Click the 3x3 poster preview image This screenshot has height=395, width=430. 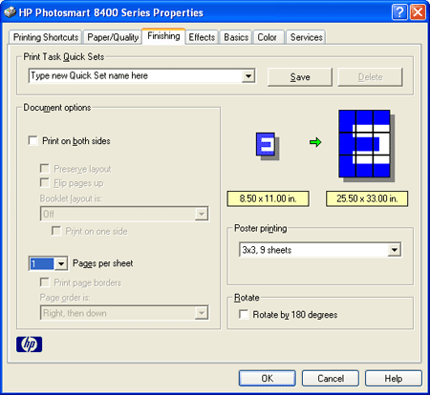(366, 145)
